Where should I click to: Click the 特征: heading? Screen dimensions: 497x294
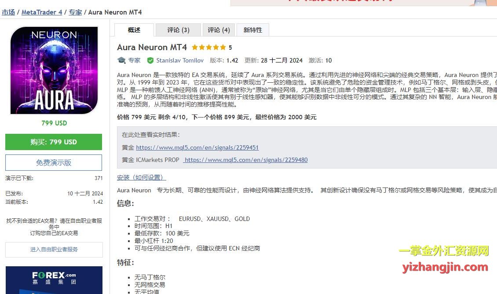click(125, 263)
